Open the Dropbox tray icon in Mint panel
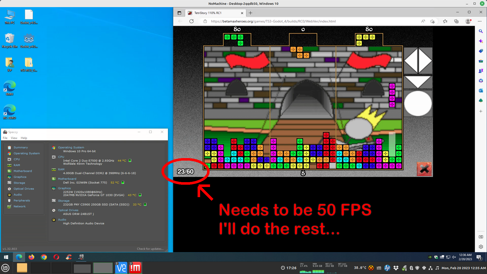 pyautogui.click(x=396, y=268)
